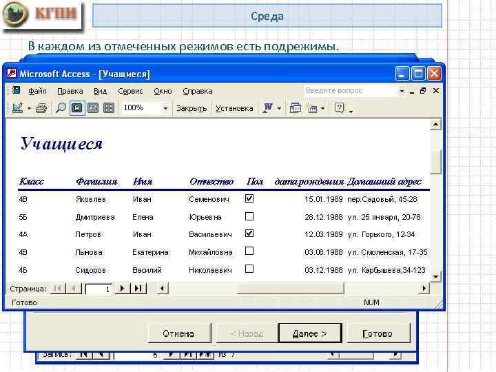Minimize the inner report window
Image resolution: width=496 pixels, height=372 pixels.
[411, 91]
